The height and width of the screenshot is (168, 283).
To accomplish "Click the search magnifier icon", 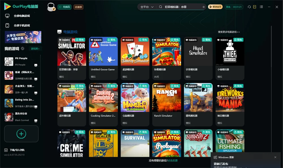I will 160,7.
